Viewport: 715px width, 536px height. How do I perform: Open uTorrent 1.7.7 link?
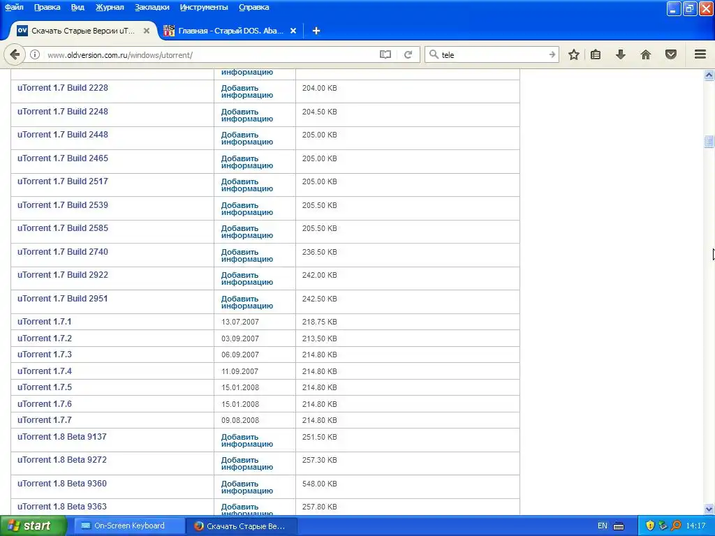(44, 419)
